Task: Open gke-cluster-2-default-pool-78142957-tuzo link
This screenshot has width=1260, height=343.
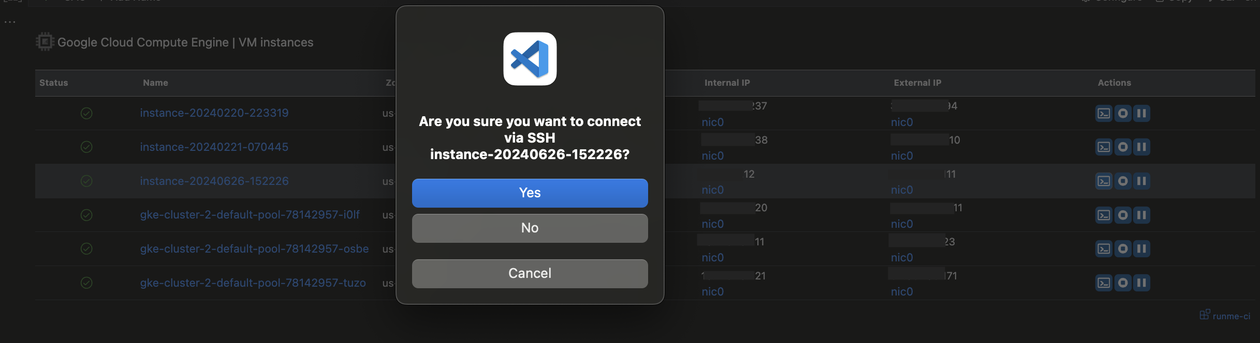Action: click(253, 283)
